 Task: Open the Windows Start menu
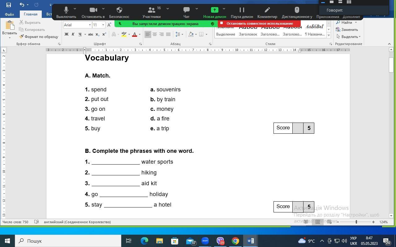[7, 241]
